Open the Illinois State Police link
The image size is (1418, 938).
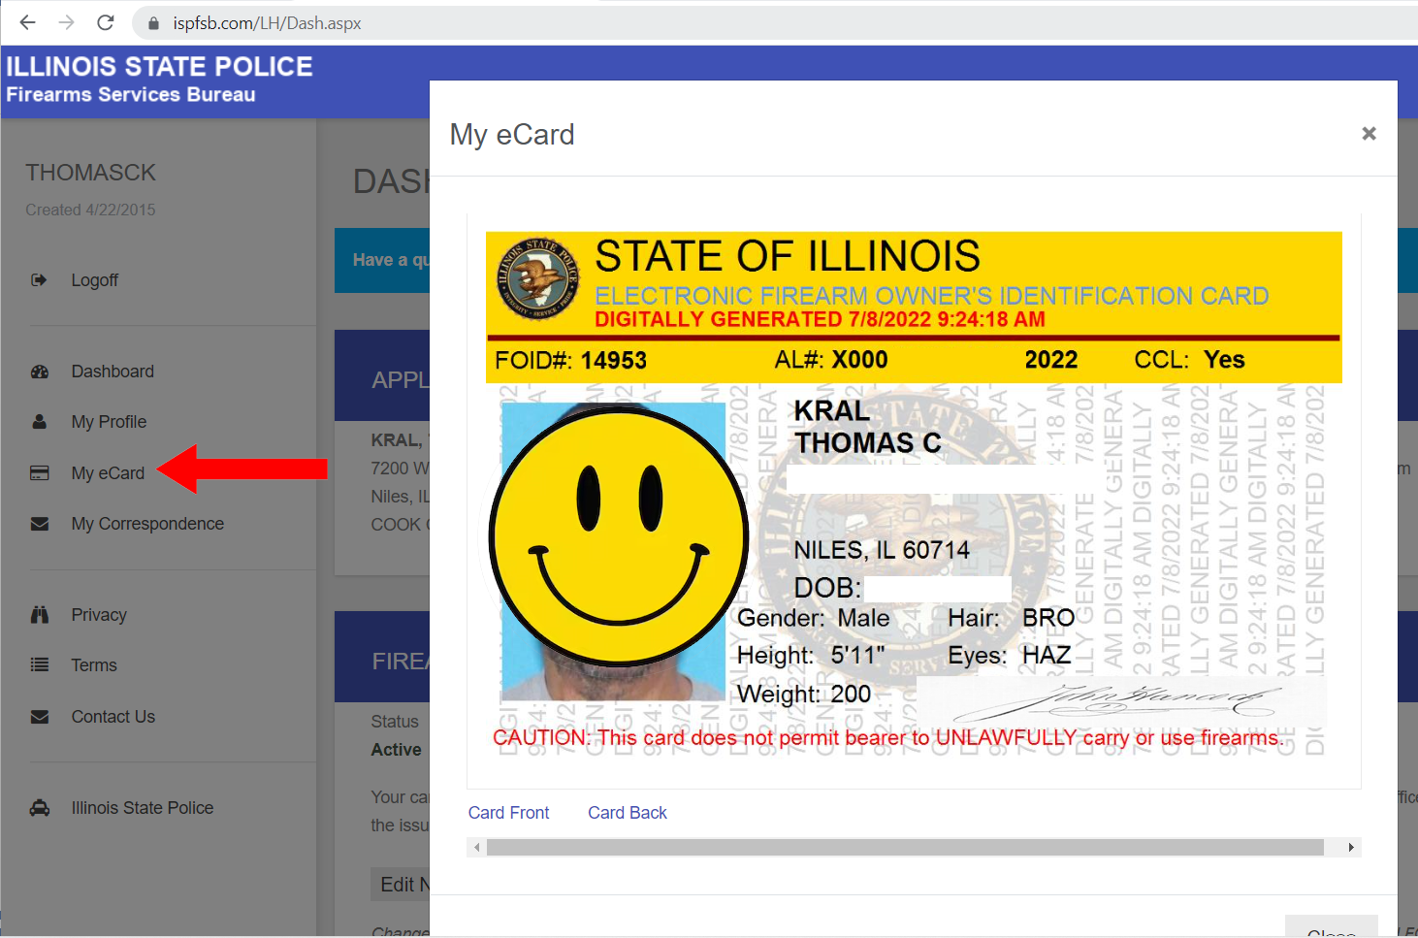pos(143,808)
